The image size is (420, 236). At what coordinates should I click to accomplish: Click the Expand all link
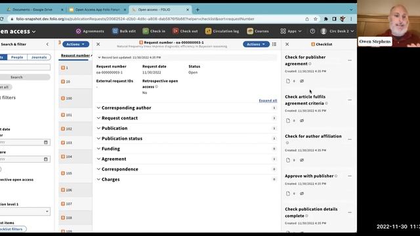click(x=268, y=100)
